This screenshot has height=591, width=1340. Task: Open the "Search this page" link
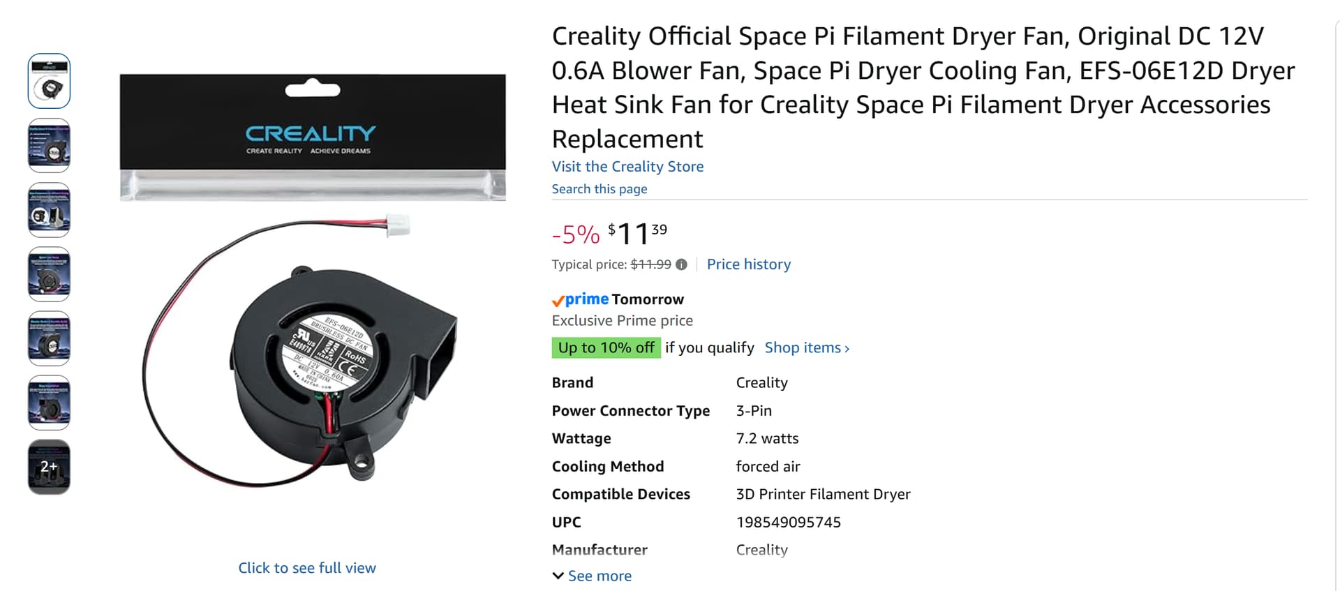600,189
